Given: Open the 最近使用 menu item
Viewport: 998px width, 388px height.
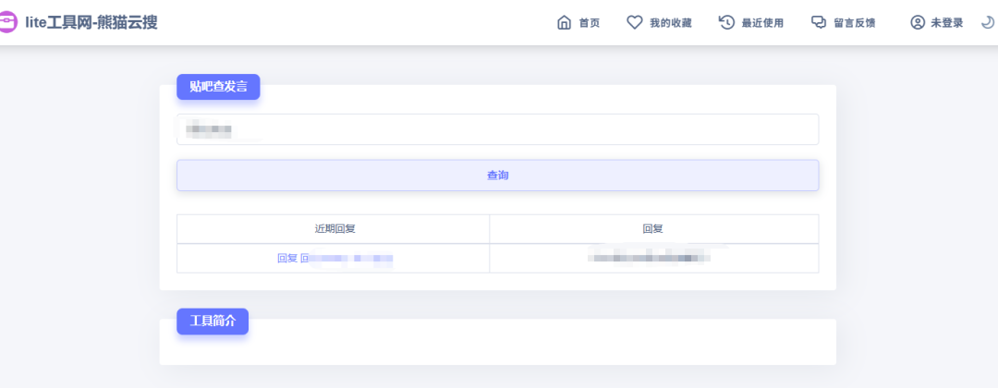Looking at the screenshot, I should click(x=762, y=23).
